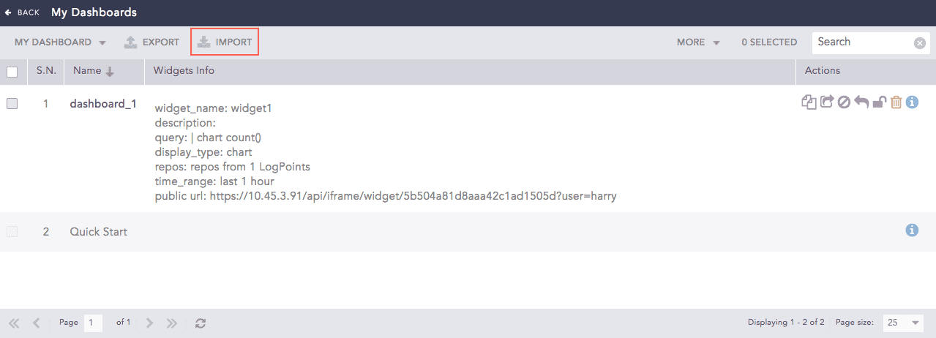Click the unlock padlock icon for dashboard_1
Screen dimensions: 936x338
(x=879, y=102)
